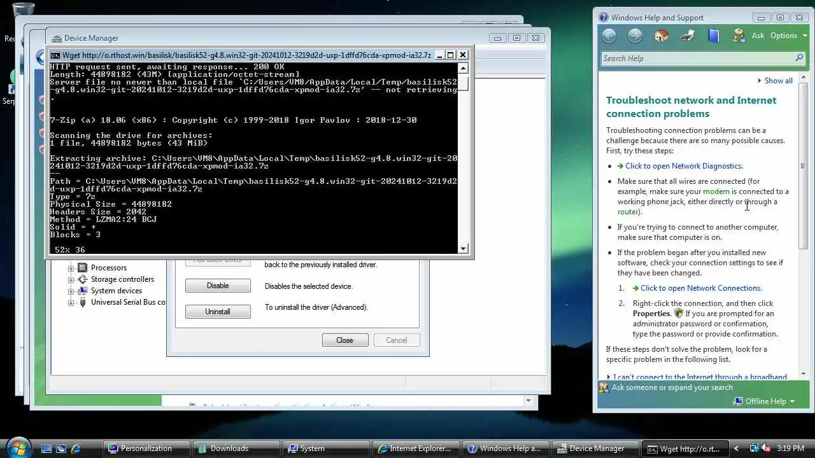Image resolution: width=815 pixels, height=458 pixels.
Task: Switch to Windows Help taskbar button
Action: coord(505,448)
